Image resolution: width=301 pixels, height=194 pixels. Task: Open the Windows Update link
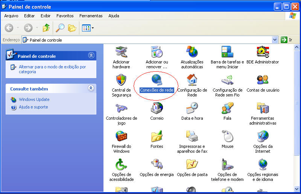tap(34, 99)
